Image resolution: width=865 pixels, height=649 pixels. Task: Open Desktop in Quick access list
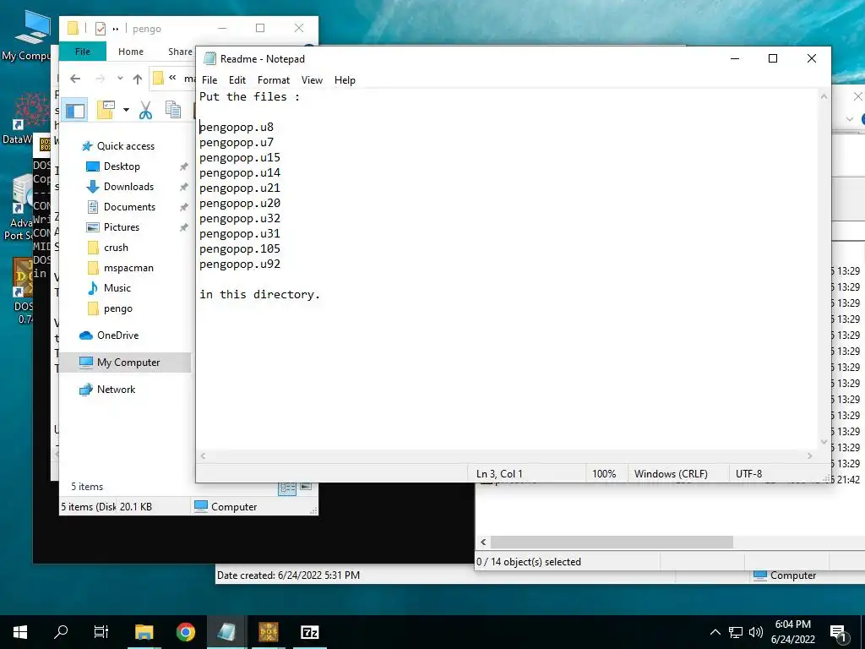coord(122,166)
